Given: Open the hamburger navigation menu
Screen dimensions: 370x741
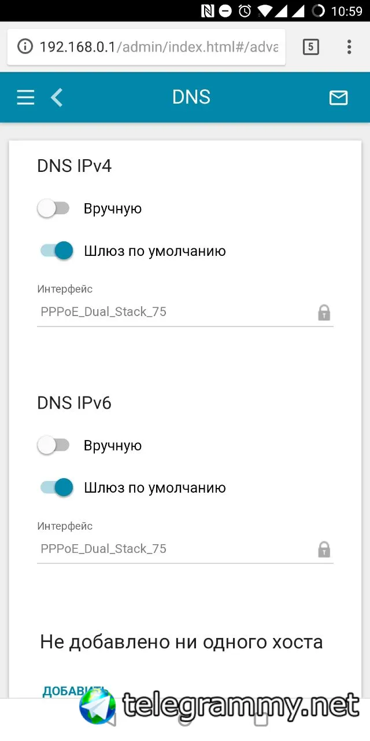Looking at the screenshot, I should tap(25, 97).
